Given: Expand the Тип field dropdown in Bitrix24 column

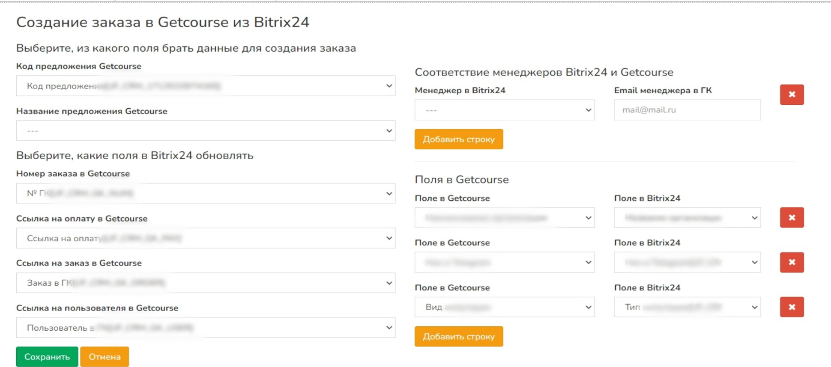Looking at the screenshot, I should coord(687,307).
